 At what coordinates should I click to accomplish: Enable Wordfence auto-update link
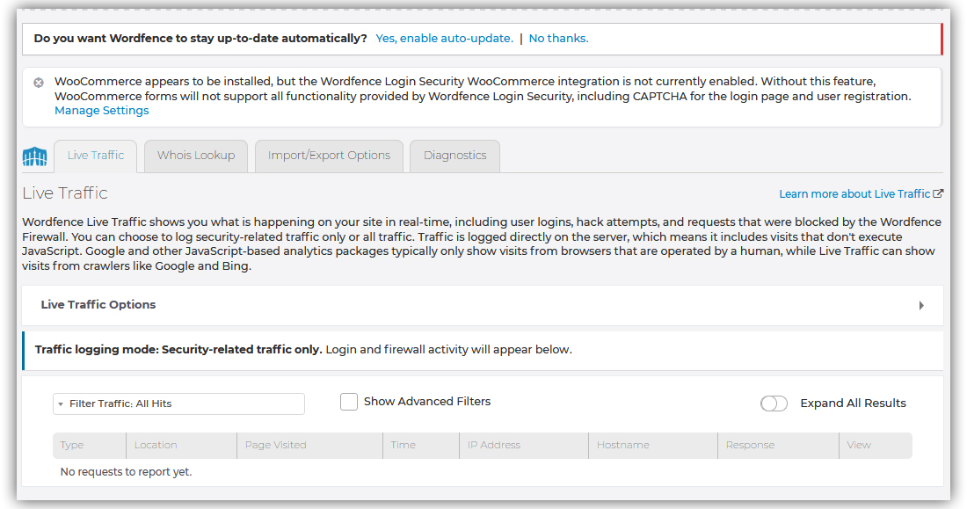444,39
